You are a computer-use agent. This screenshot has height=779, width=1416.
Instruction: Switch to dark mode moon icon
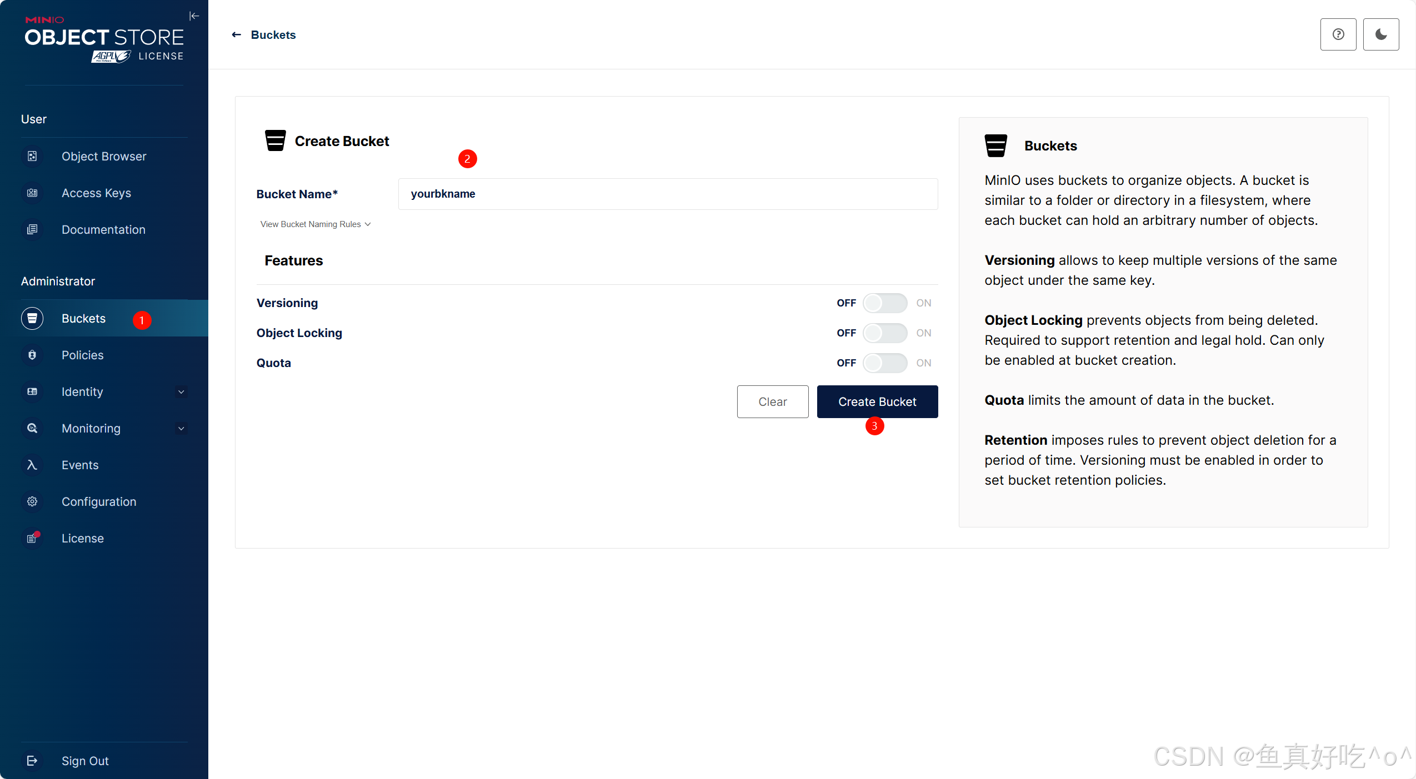[x=1380, y=34]
